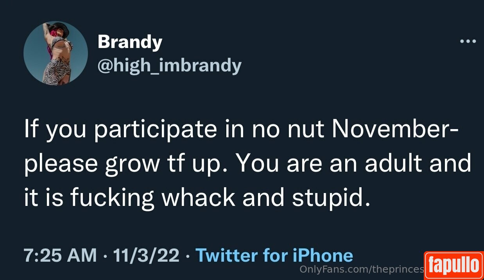Open the Twitter for iPhone source link
The image size is (484, 280).
274,255
